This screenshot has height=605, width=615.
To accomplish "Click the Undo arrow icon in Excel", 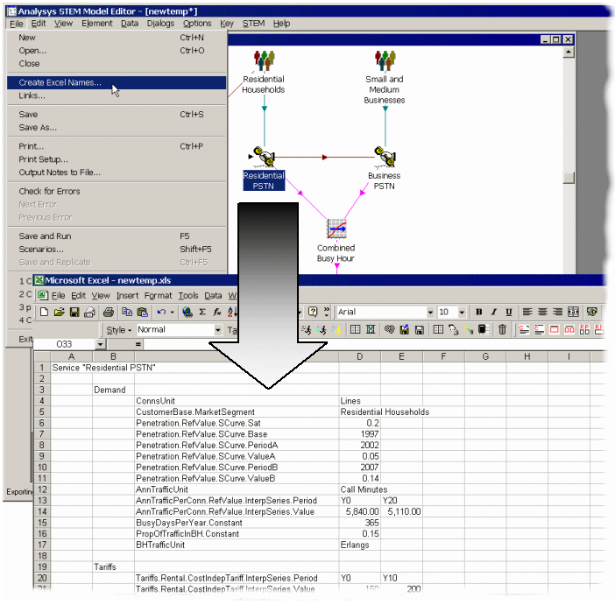I will pos(161,312).
